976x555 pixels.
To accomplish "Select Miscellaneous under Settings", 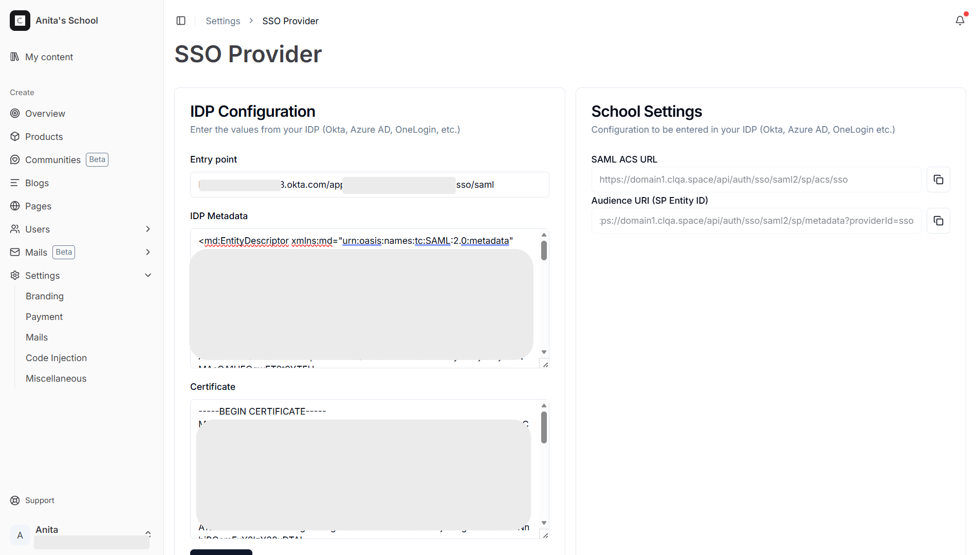I will point(56,378).
